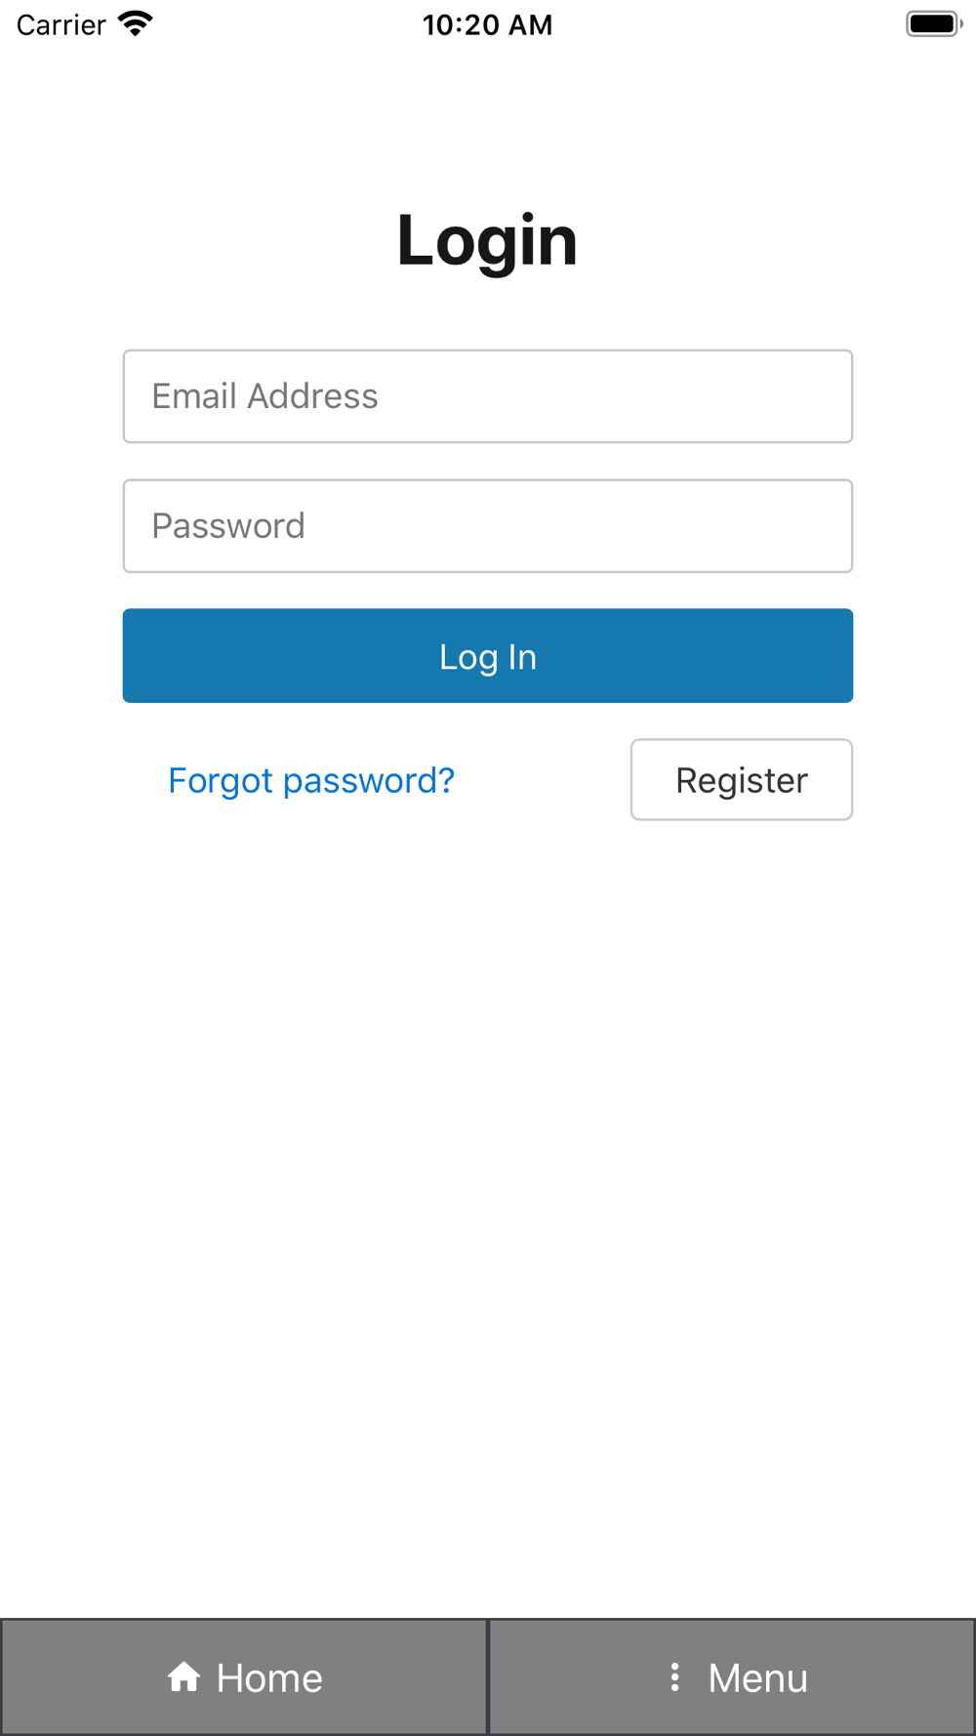Tap the battery icon in status bar
976x1736 pixels.
(934, 23)
